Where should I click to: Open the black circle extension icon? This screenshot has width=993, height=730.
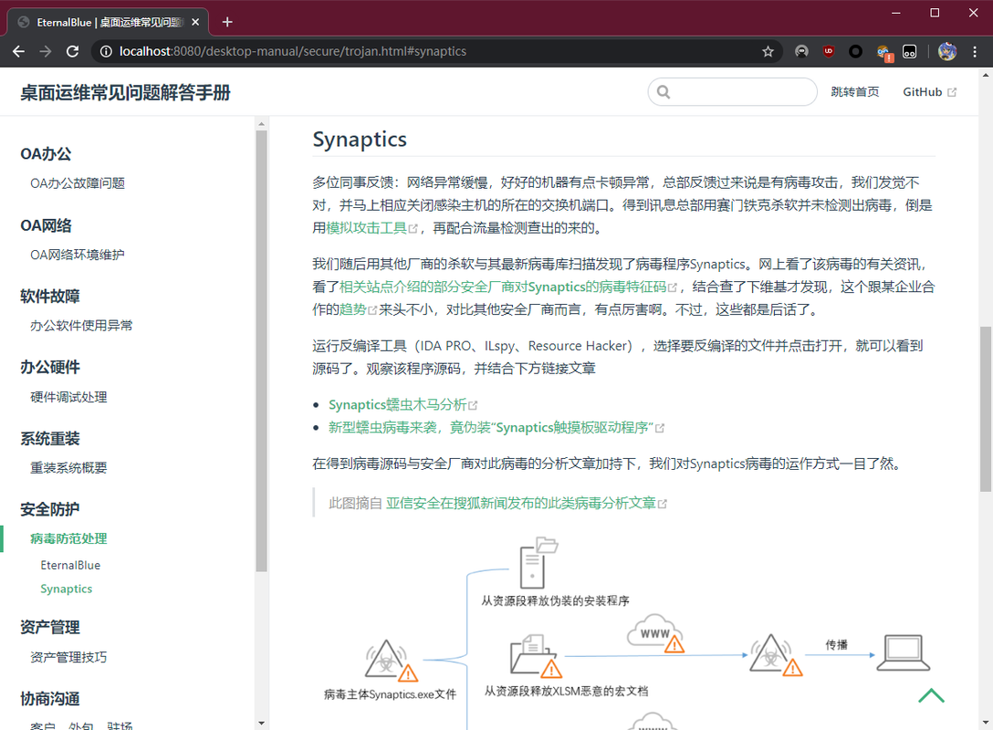click(x=855, y=51)
